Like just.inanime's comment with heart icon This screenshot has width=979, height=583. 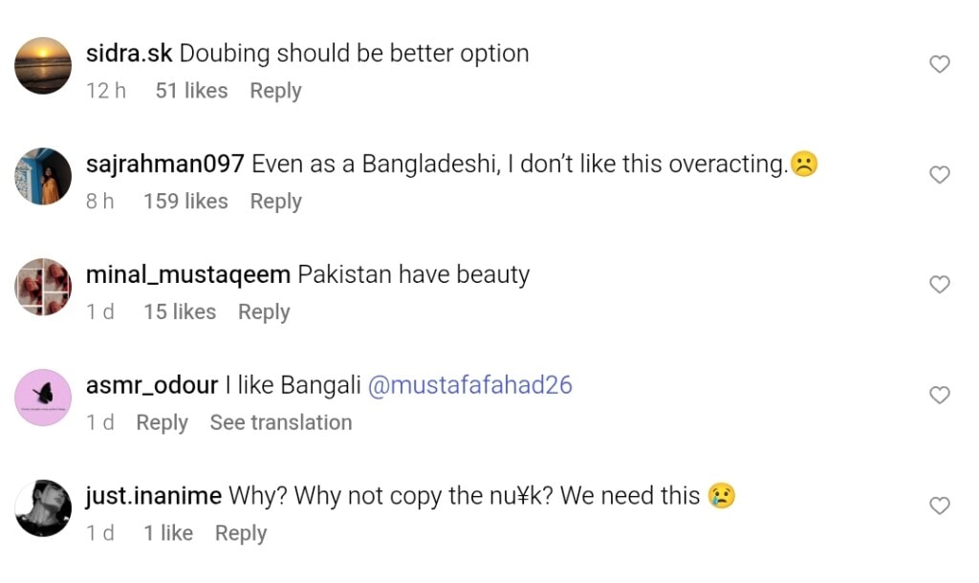tap(940, 506)
